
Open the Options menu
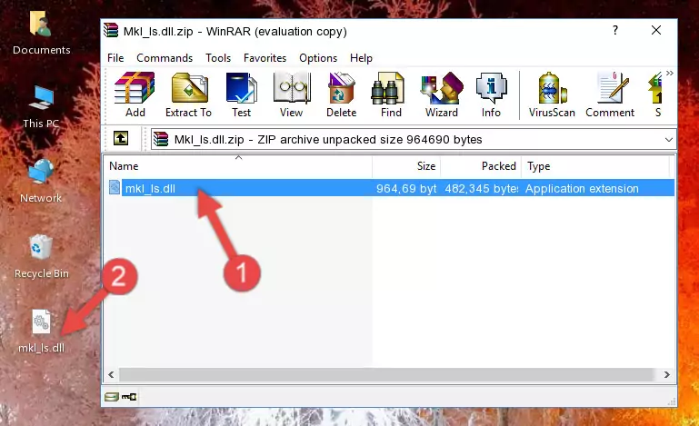click(x=318, y=58)
